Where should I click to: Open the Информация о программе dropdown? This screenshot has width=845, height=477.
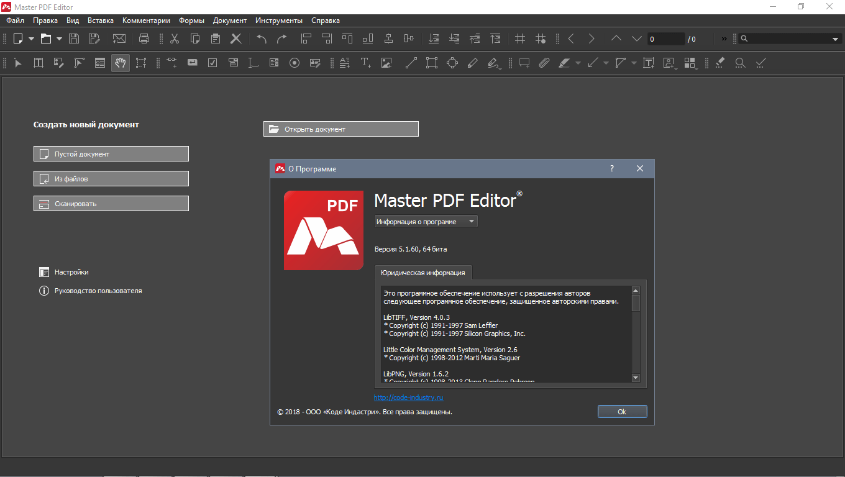coord(426,222)
